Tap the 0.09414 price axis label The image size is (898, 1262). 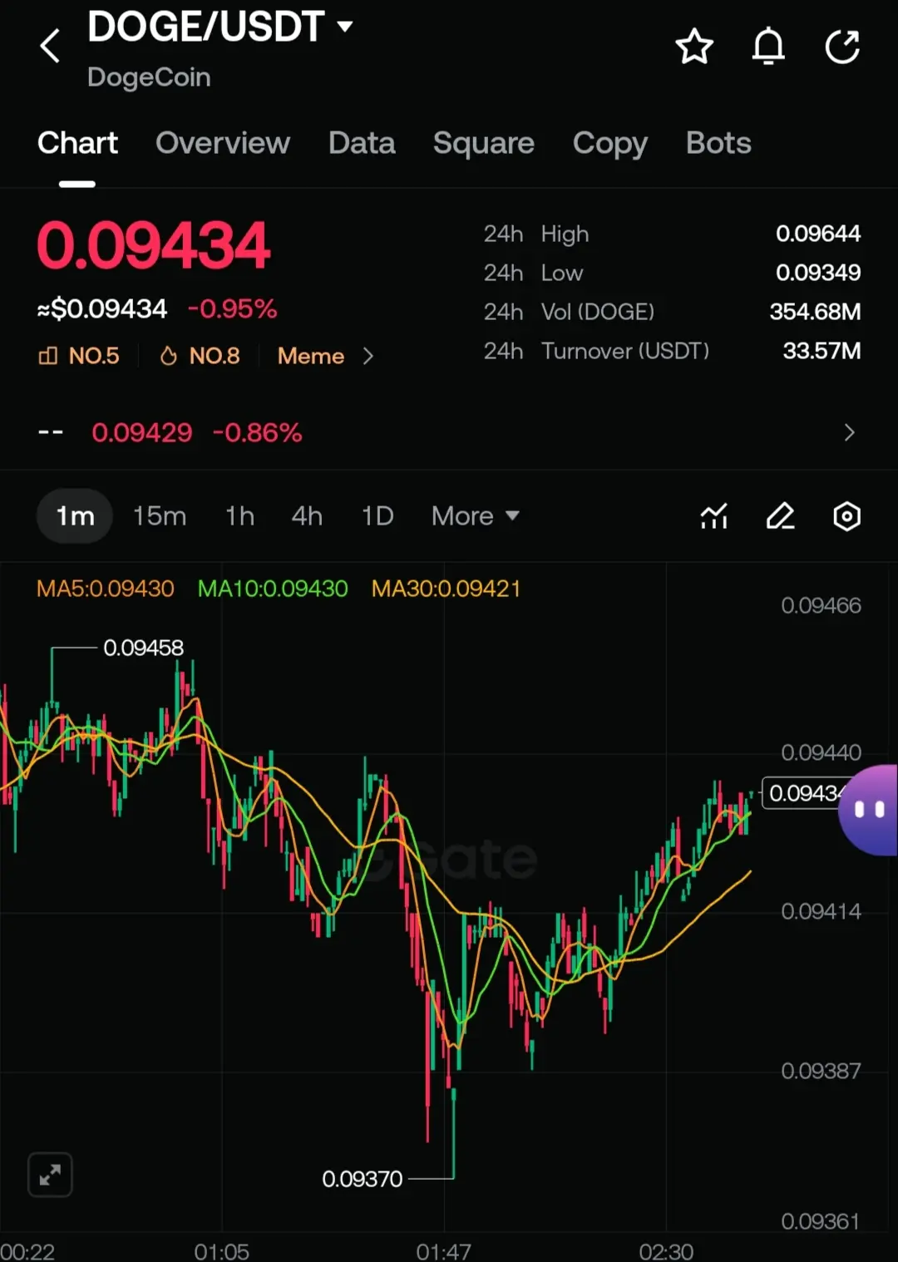point(821,911)
